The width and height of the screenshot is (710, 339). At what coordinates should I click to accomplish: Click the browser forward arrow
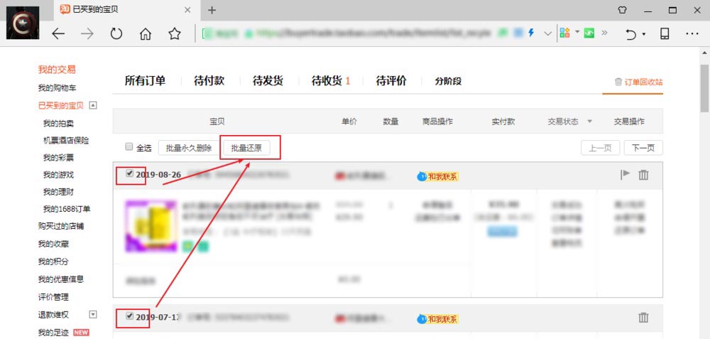point(87,33)
